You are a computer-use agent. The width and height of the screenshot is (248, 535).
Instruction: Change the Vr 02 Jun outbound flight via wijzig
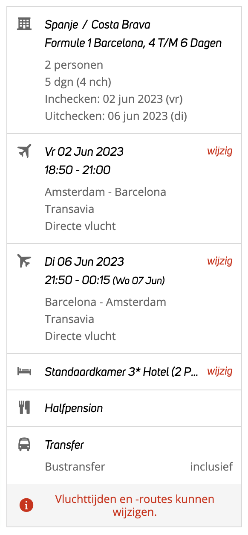[220, 151]
